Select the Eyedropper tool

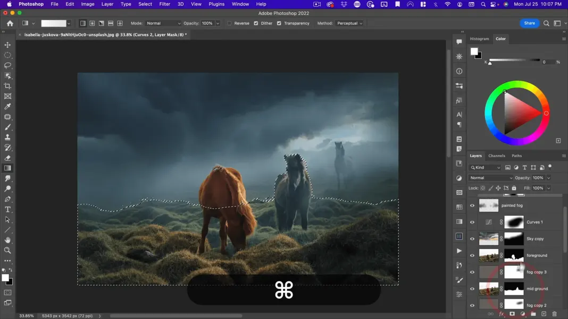(x=7, y=106)
